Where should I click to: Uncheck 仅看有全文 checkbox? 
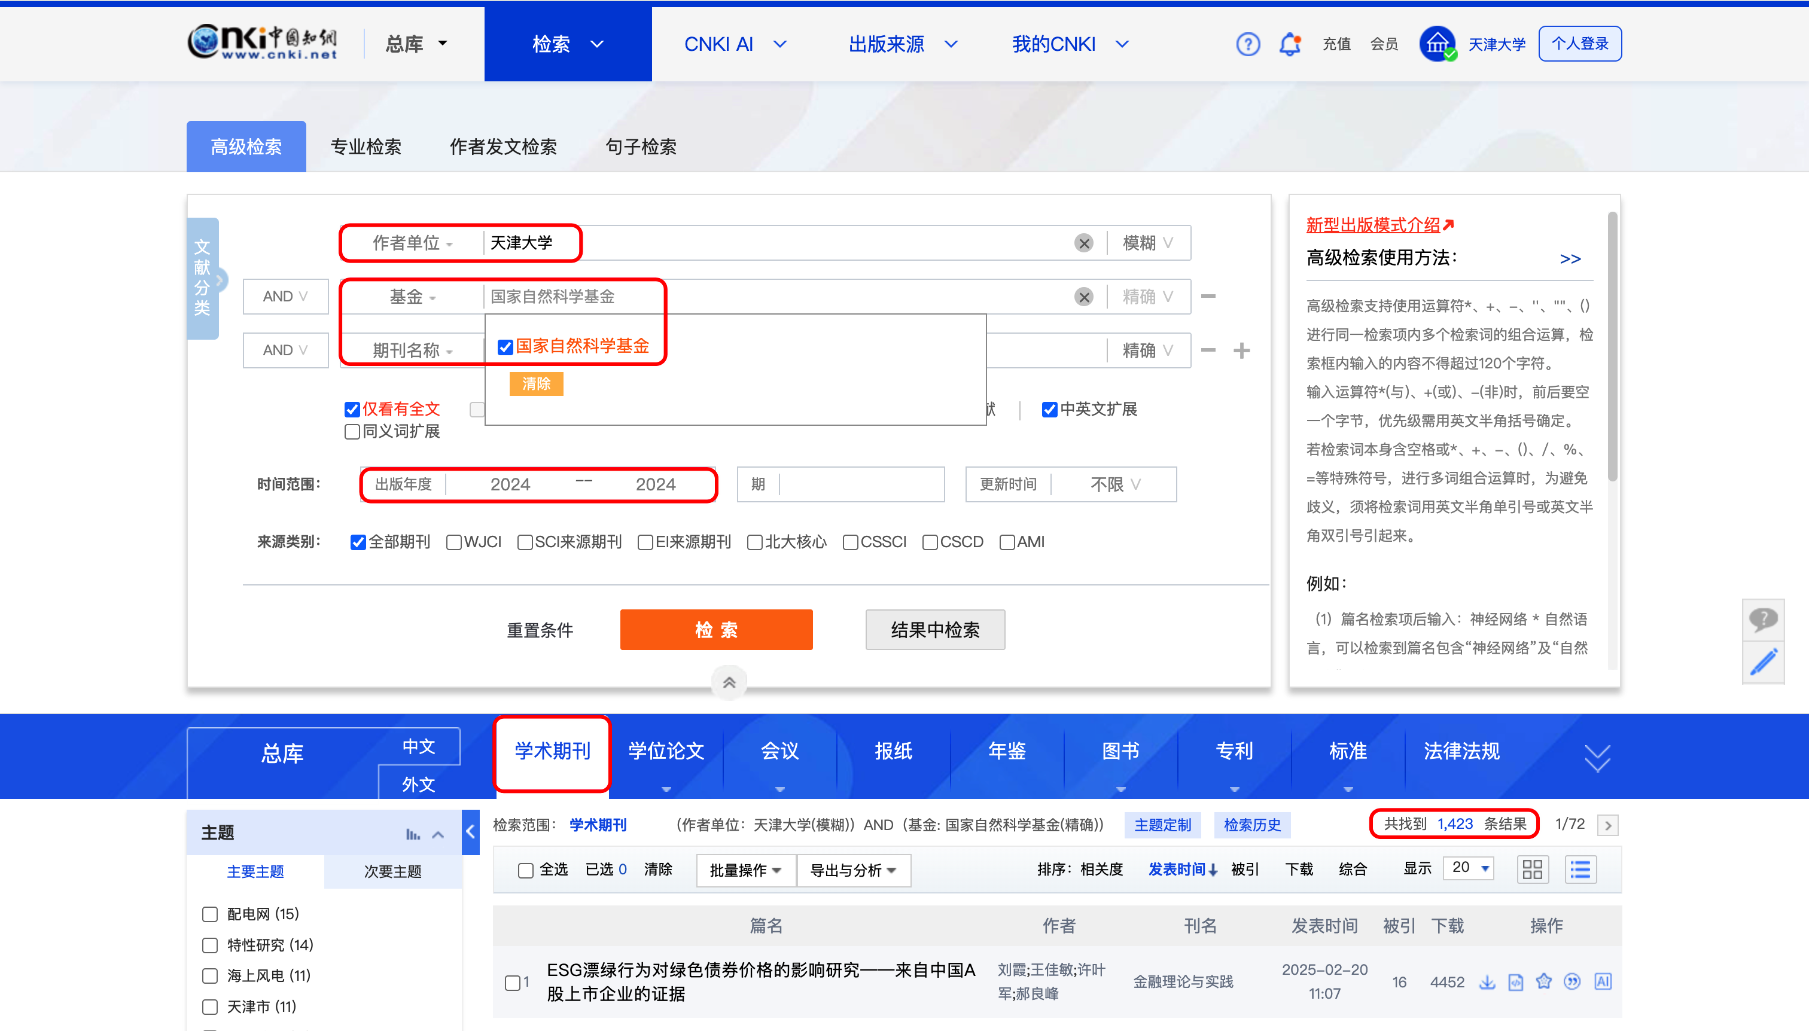click(352, 409)
